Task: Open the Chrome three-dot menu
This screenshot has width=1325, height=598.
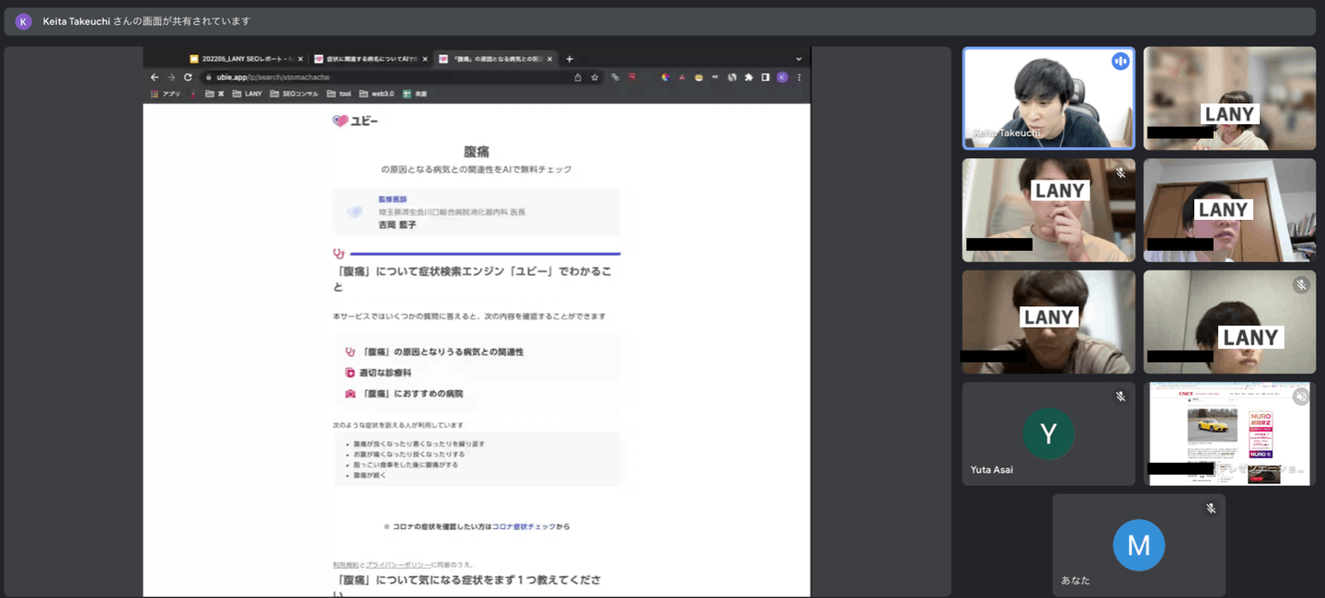Action: (799, 77)
